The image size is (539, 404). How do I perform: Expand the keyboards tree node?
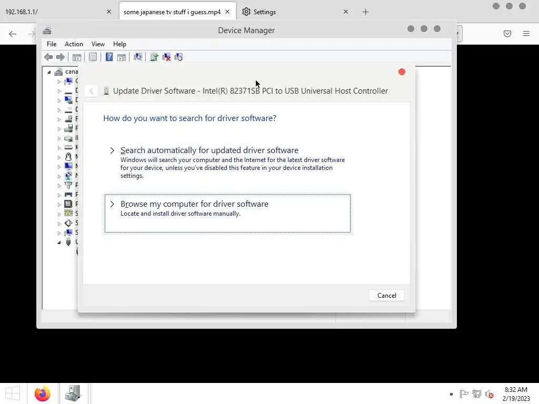tap(59, 148)
